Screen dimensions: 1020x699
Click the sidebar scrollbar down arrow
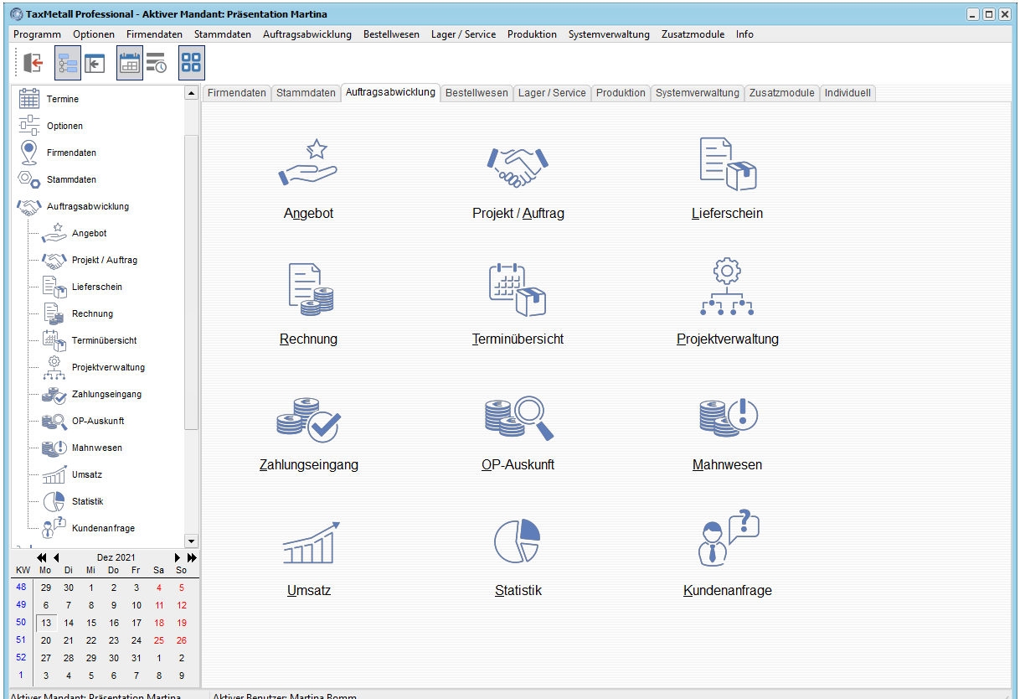[191, 541]
